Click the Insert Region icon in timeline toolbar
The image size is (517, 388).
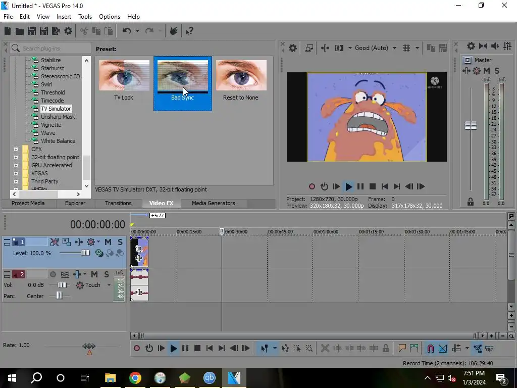coord(414,348)
